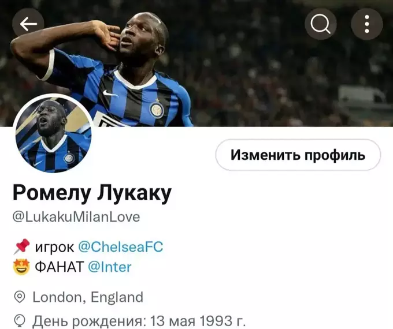Click the birthday balloon icon
This screenshot has height=329, width=393.
(x=20, y=321)
